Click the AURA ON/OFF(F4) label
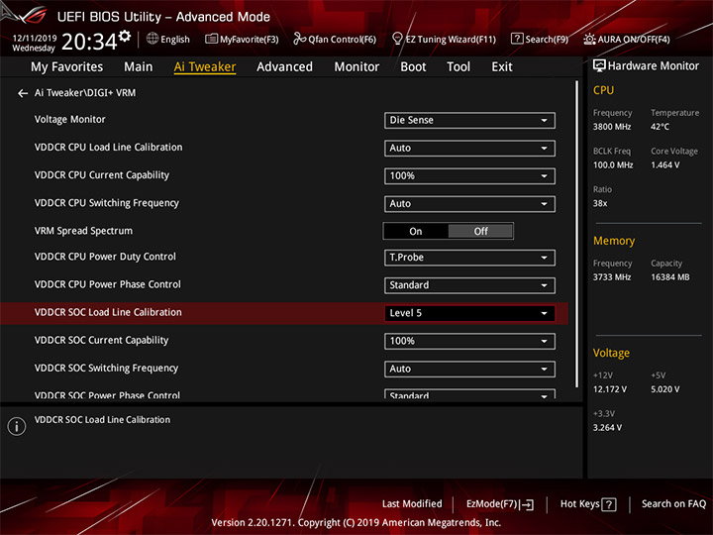Screen dimensions: 713x535 634,40
